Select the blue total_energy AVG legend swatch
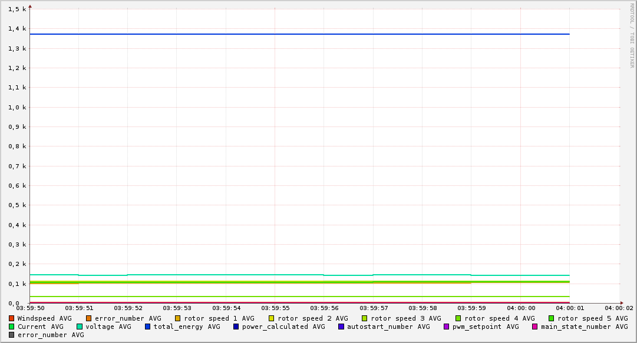The height and width of the screenshot is (343, 637). tap(148, 327)
